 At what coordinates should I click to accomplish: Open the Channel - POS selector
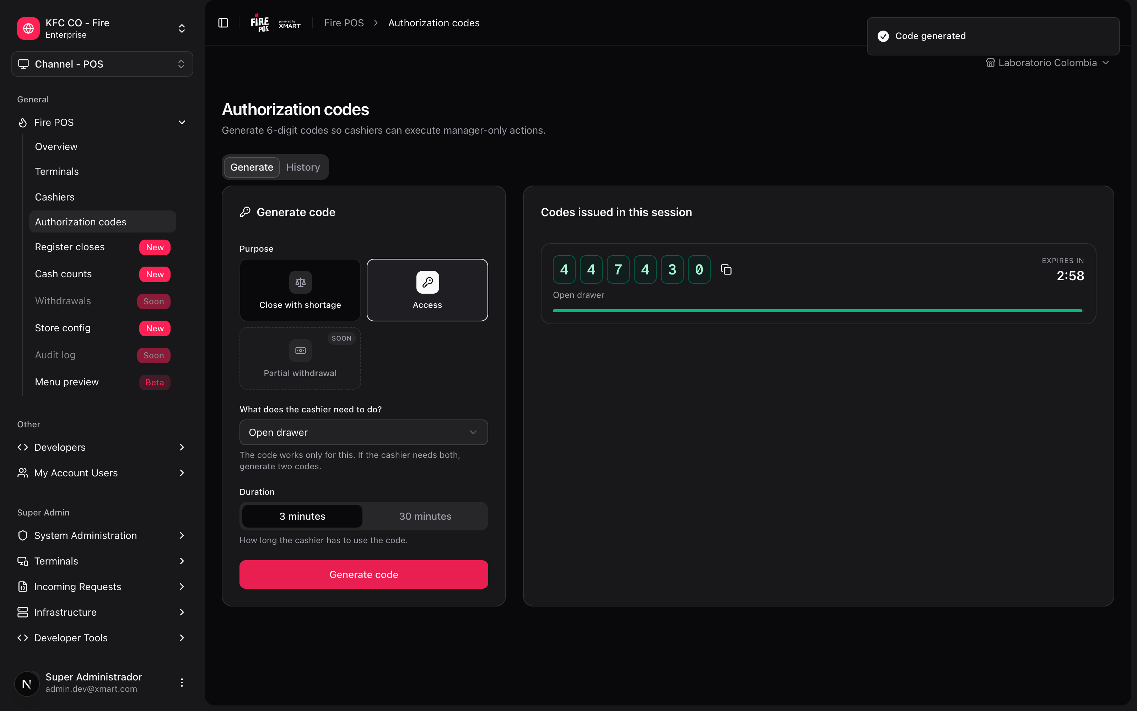click(x=102, y=64)
